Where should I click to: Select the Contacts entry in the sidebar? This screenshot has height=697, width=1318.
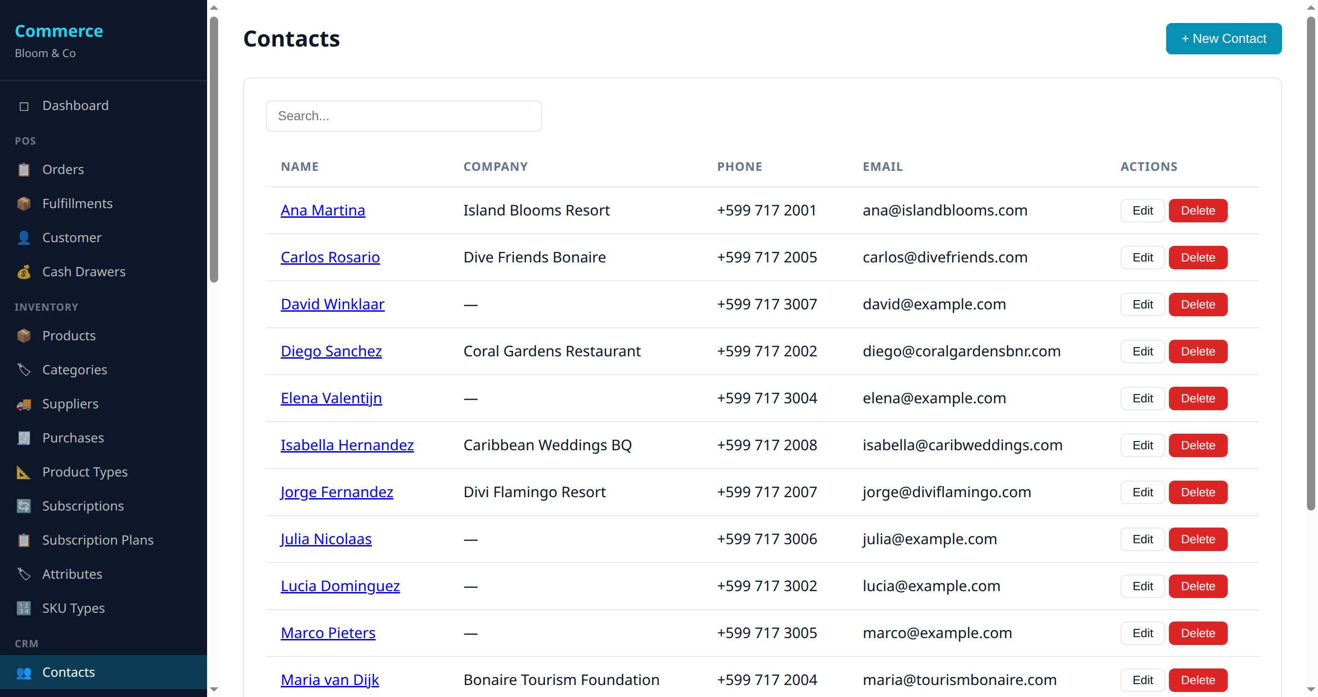pos(69,672)
